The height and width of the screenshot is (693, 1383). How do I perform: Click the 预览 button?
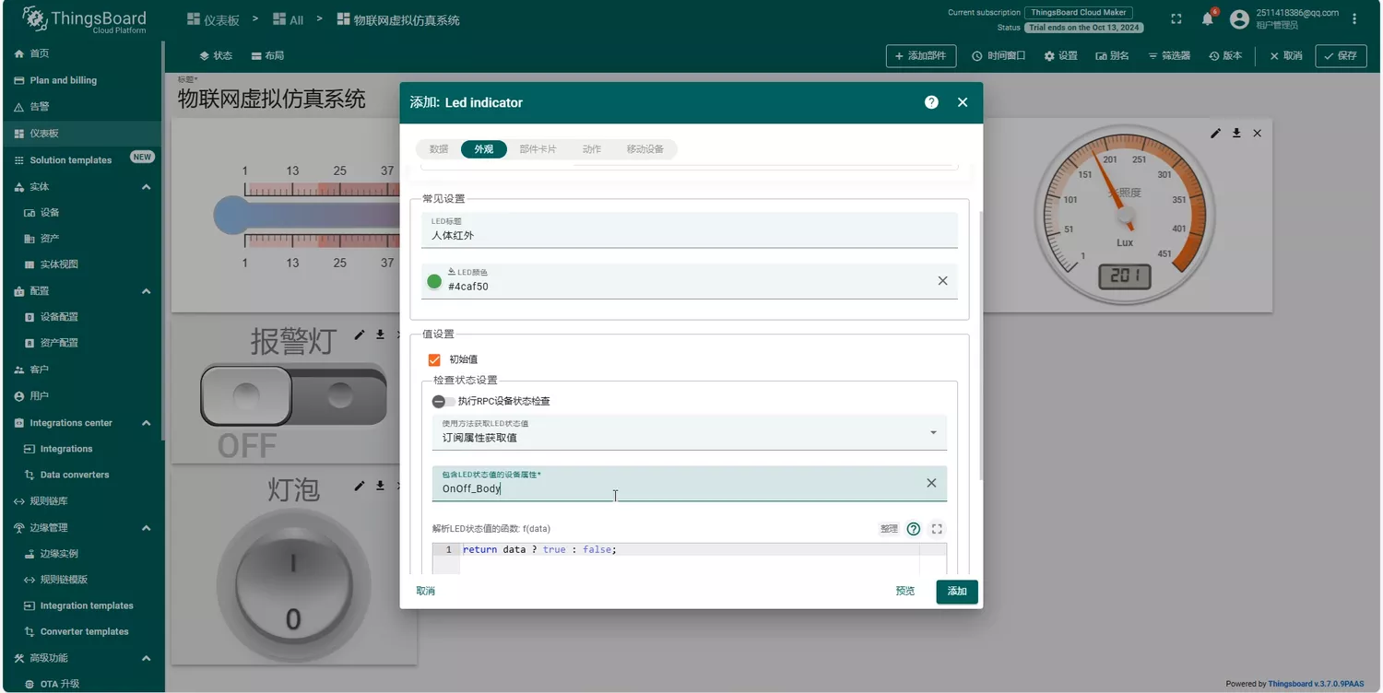point(904,592)
